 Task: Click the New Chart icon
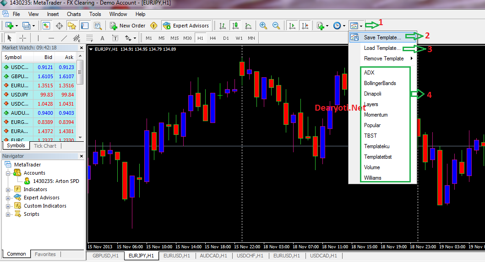pyautogui.click(x=9, y=26)
